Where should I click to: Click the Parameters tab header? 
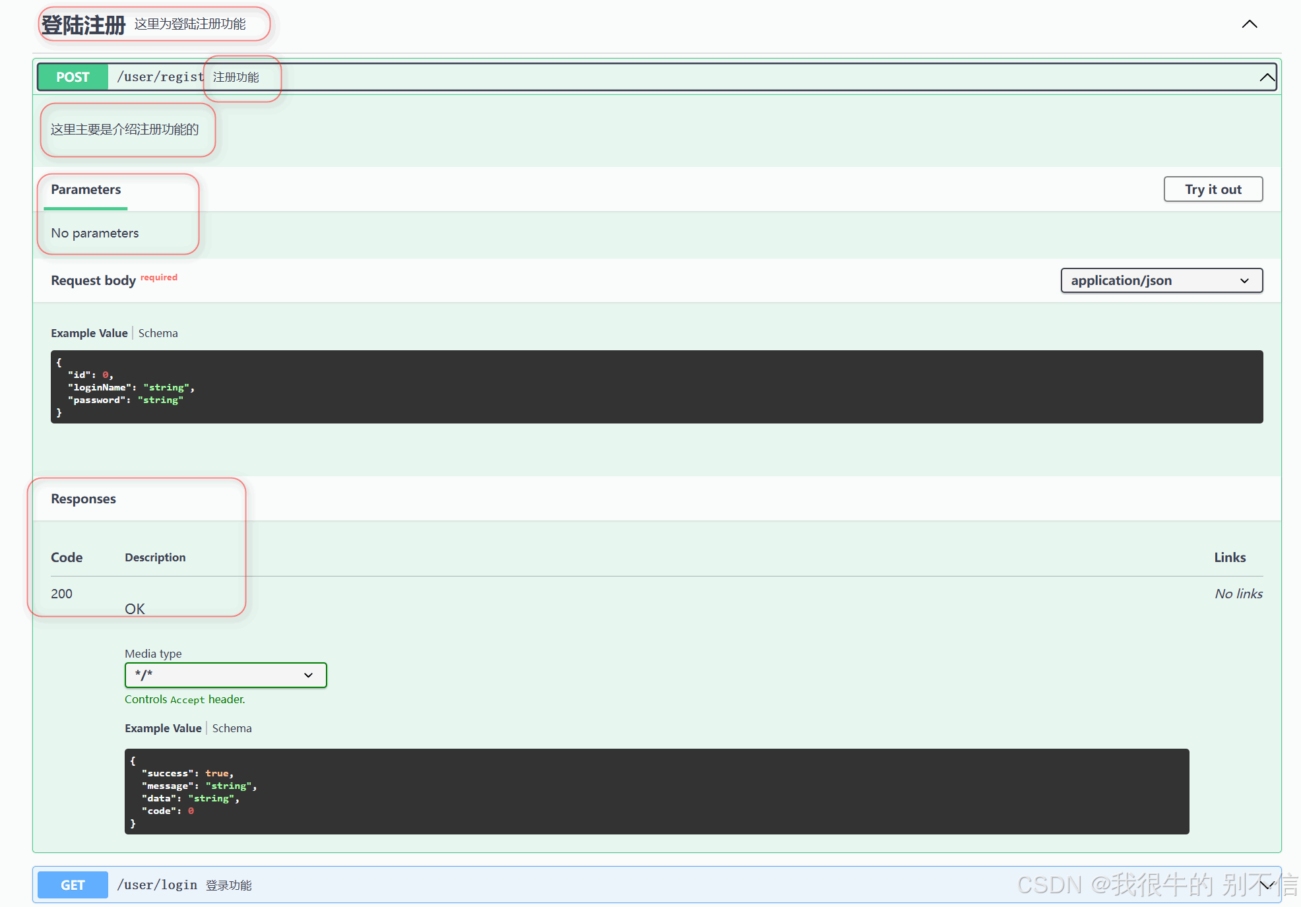click(86, 190)
